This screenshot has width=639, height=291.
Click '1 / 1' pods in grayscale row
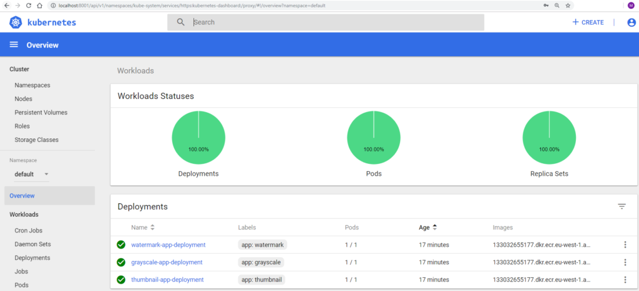coord(351,262)
